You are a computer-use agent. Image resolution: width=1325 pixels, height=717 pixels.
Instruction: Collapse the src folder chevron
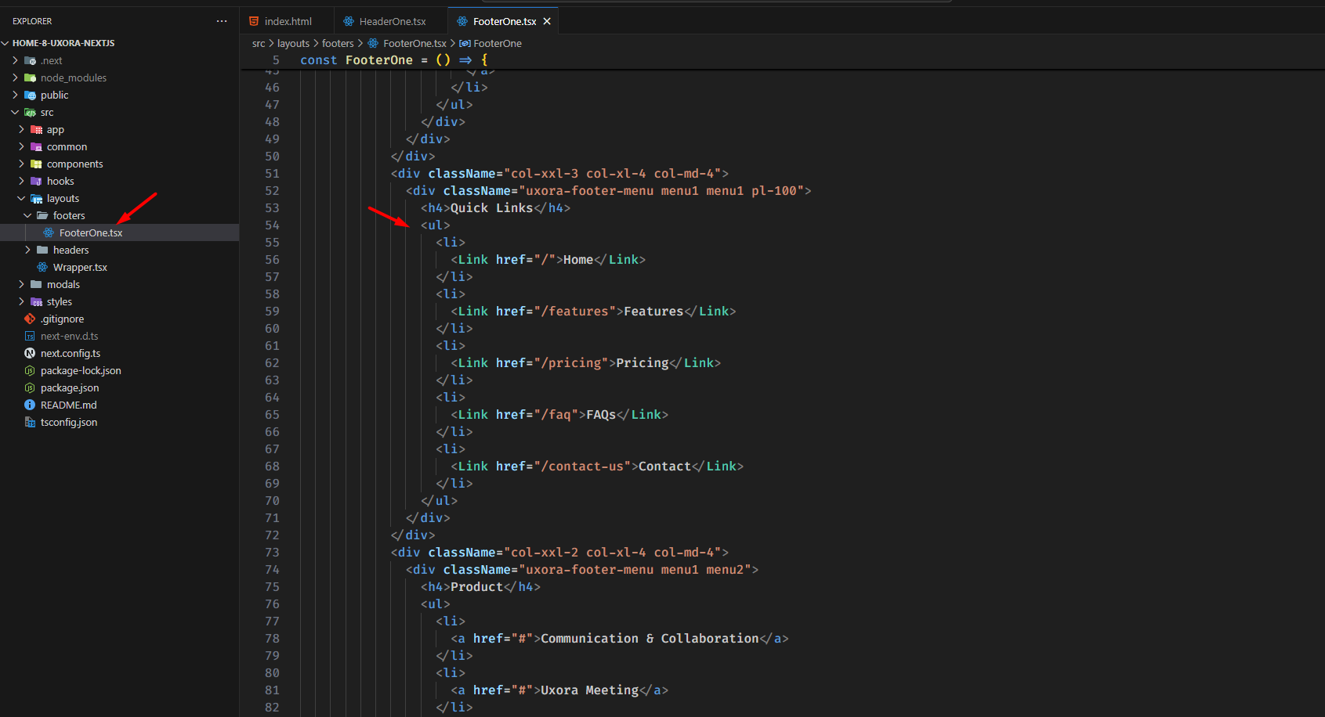[15, 112]
